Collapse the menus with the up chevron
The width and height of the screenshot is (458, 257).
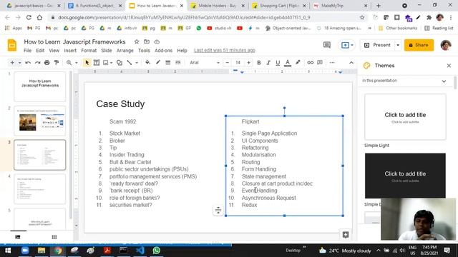coord(351,63)
